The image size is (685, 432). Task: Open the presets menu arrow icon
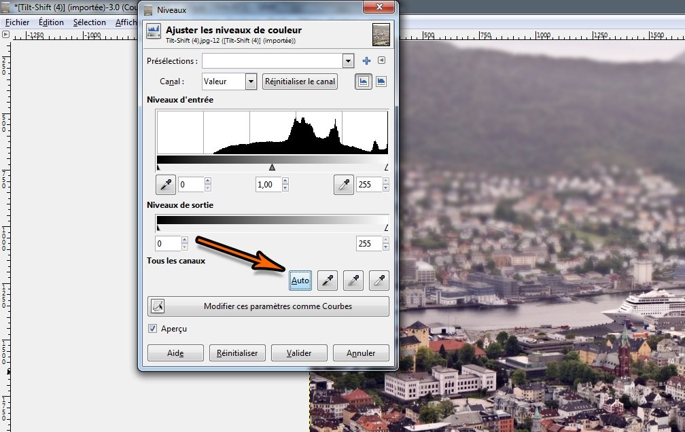coord(381,61)
